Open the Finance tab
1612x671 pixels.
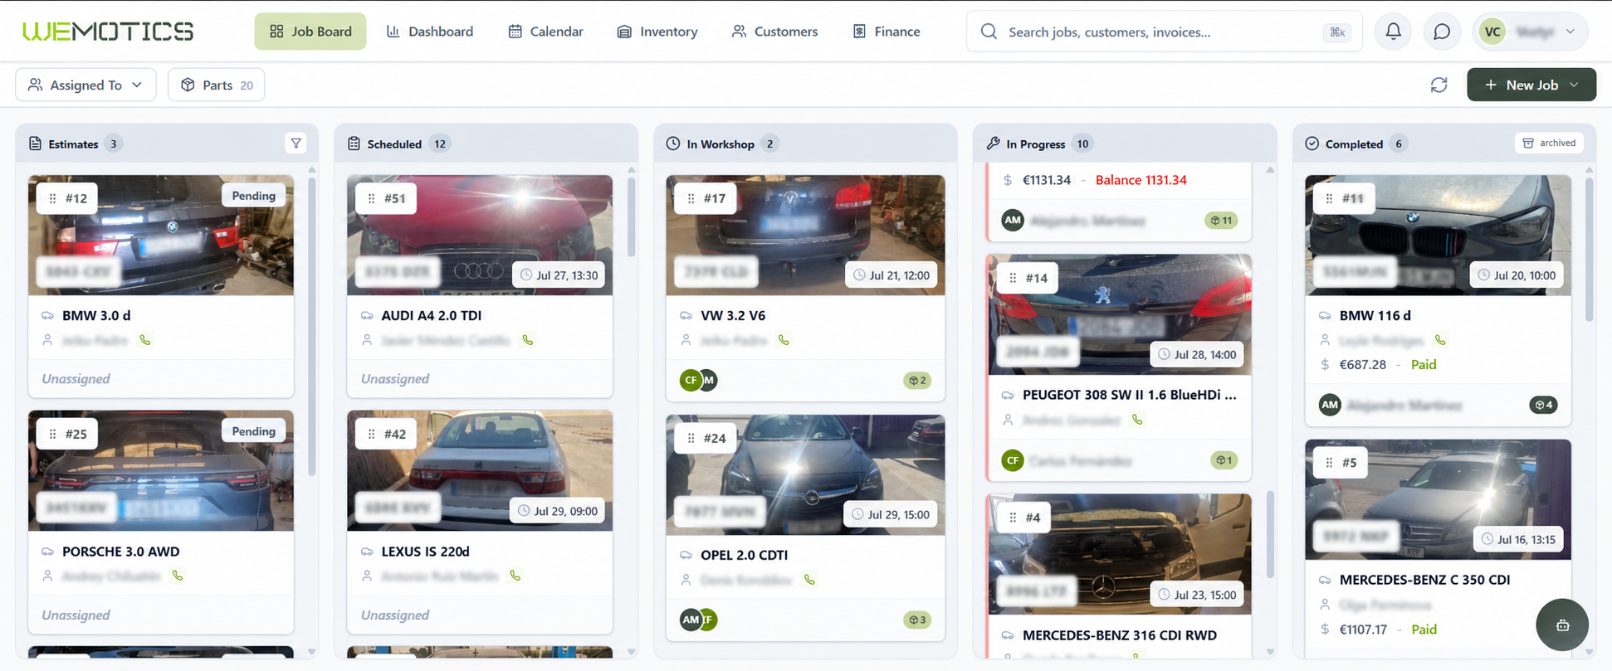[x=887, y=32]
